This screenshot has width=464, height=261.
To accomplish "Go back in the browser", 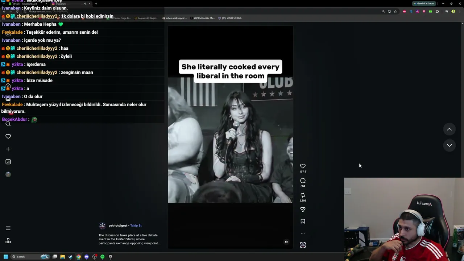I will coord(4,11).
